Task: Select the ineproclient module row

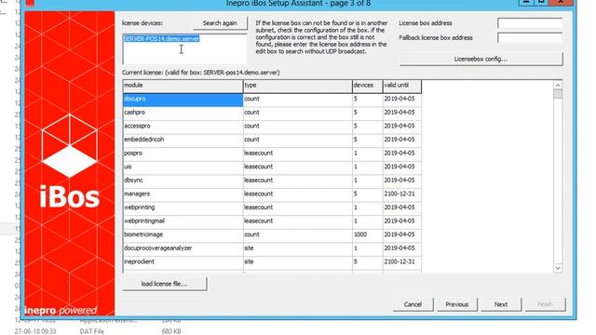Action: pos(272,262)
